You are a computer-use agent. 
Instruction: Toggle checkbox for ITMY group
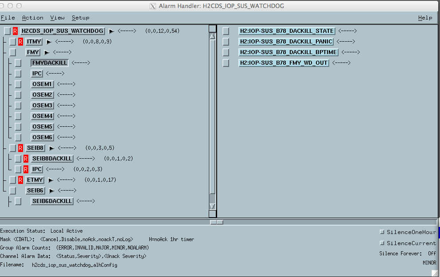(x=12, y=42)
